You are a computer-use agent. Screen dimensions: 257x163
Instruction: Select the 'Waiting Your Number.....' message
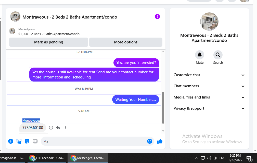(x=136, y=100)
